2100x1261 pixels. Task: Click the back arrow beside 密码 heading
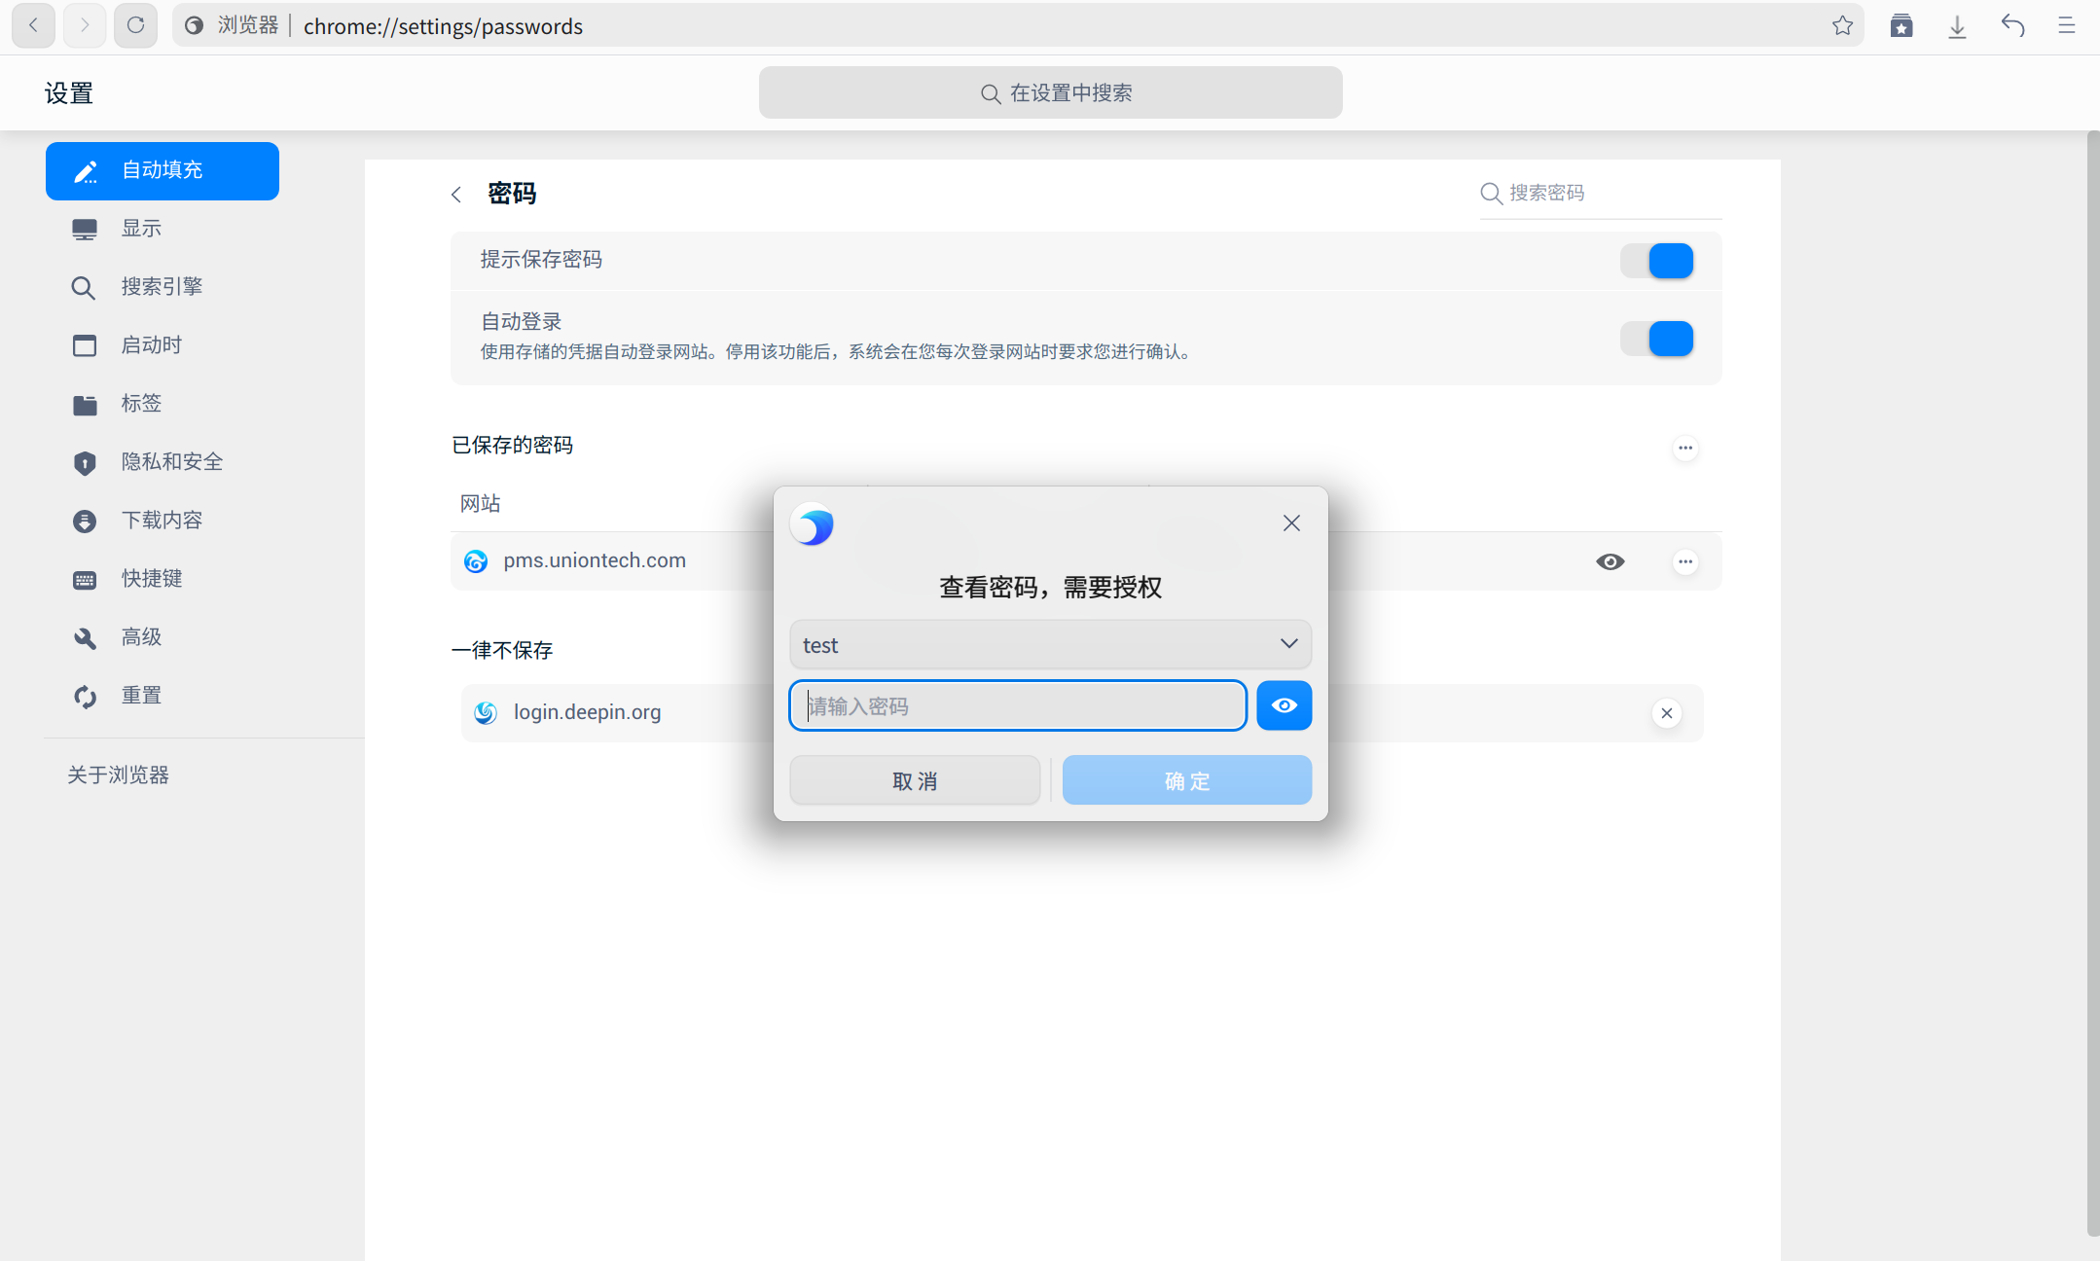pos(456,195)
